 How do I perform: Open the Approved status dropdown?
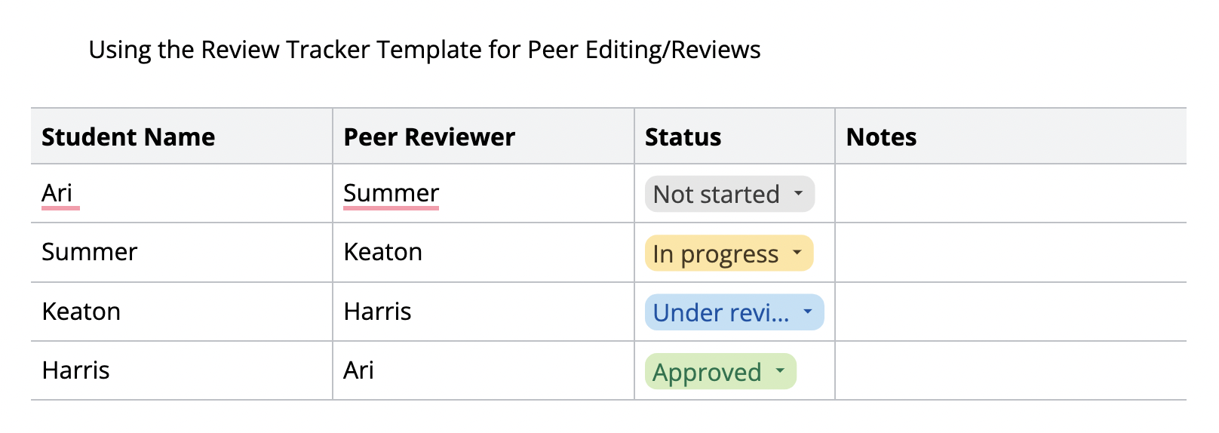pyautogui.click(x=720, y=371)
